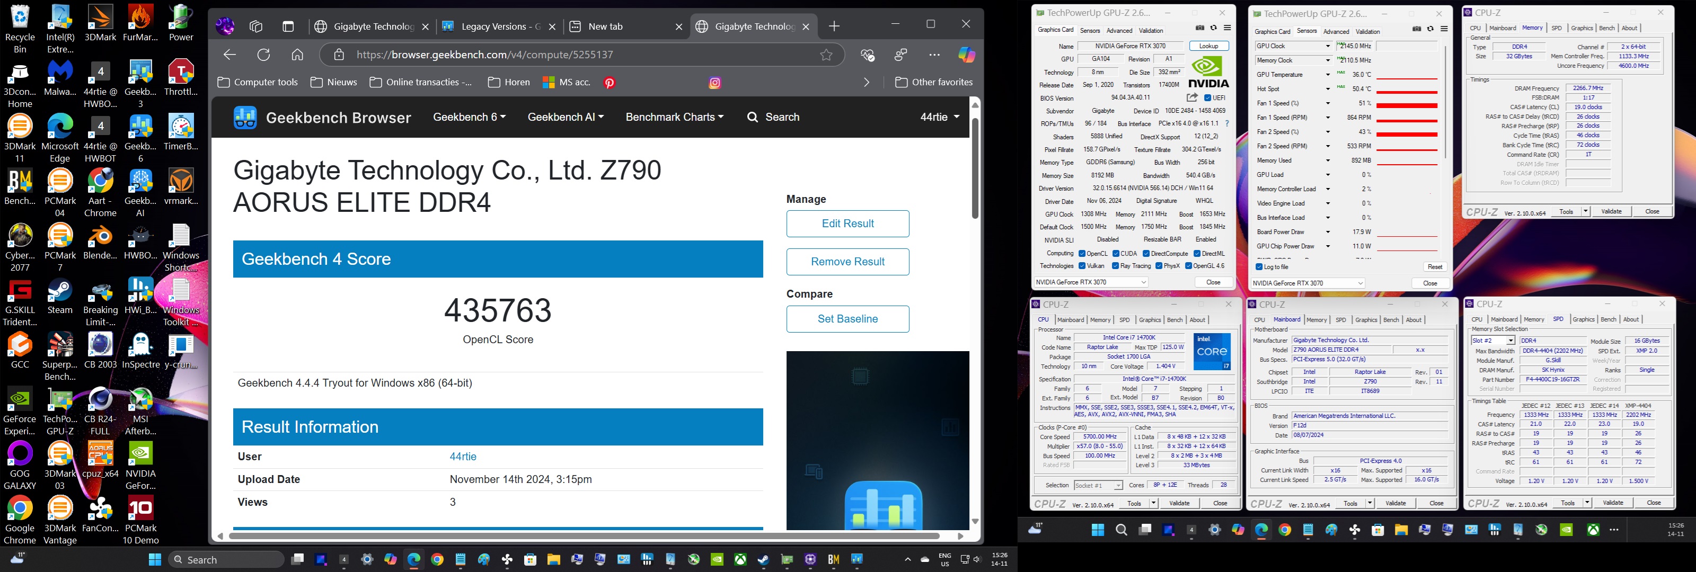Toggle the DirectML checkbox in GPU-Z
1696x572 pixels.
tap(1197, 253)
